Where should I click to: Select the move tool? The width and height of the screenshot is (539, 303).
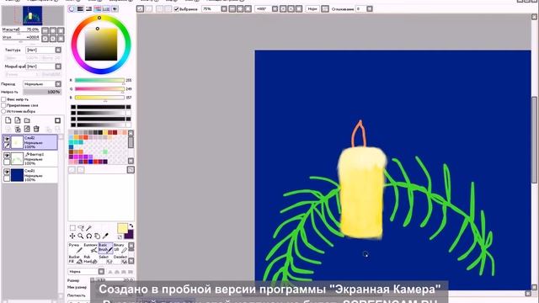[x=72, y=236]
